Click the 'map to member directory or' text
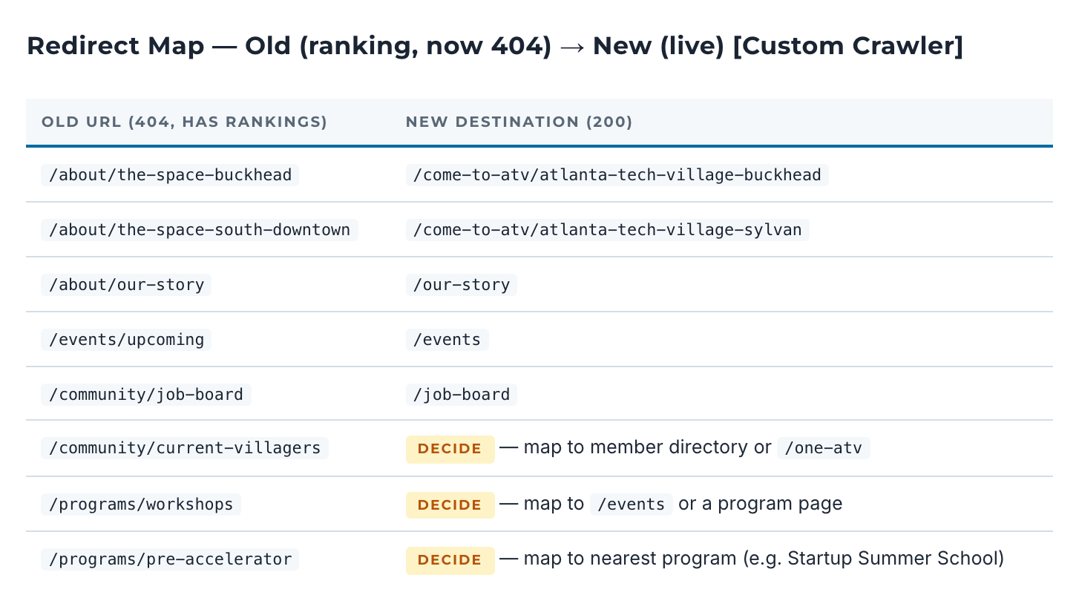The height and width of the screenshot is (595, 1079). 647,447
